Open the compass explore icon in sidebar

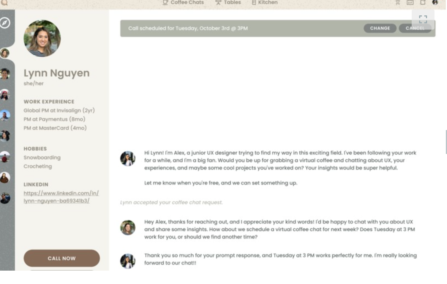coord(5,23)
